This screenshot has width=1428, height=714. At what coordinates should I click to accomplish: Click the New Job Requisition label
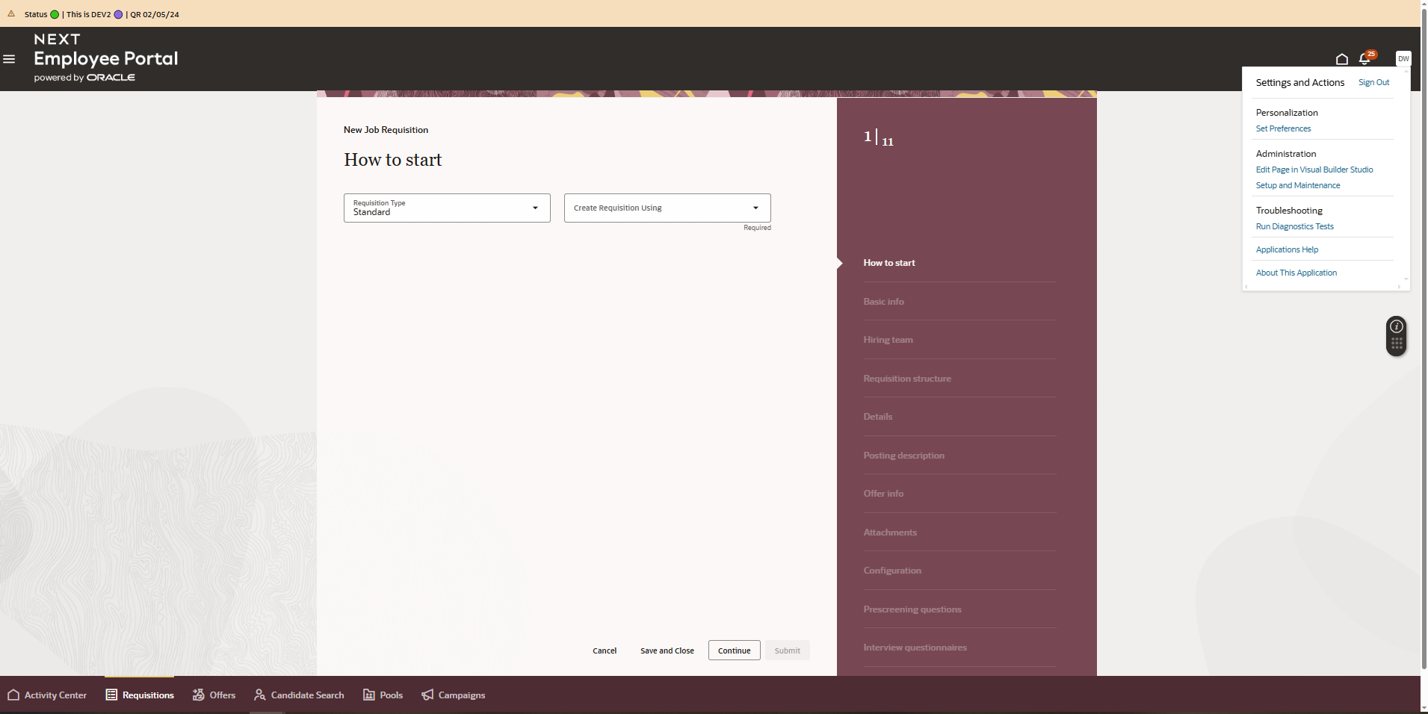[x=386, y=130]
